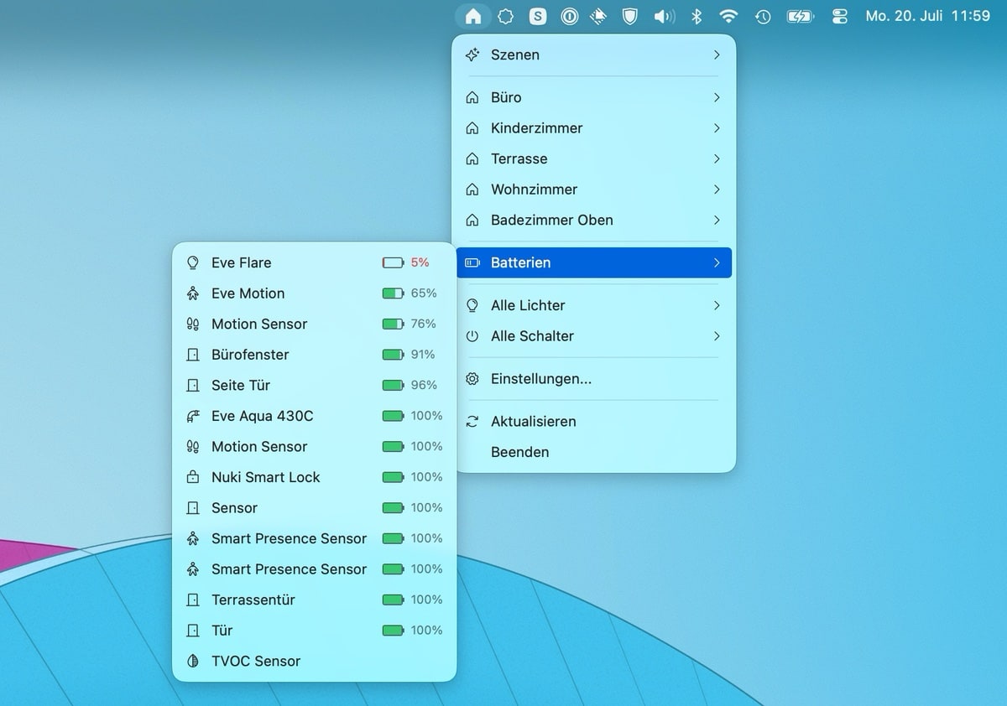This screenshot has height=706, width=1007.
Task: Open Time Machine menu bar icon
Action: (x=763, y=16)
